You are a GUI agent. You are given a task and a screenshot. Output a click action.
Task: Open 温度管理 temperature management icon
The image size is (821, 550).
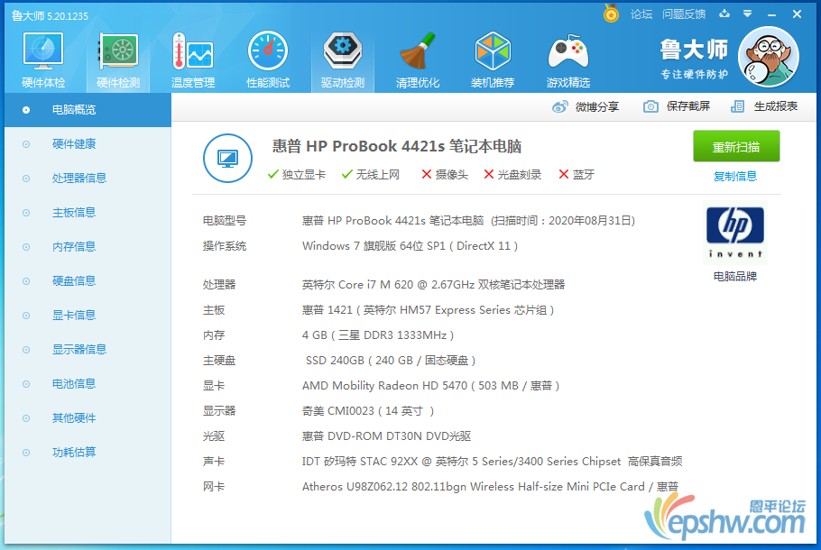pos(193,60)
